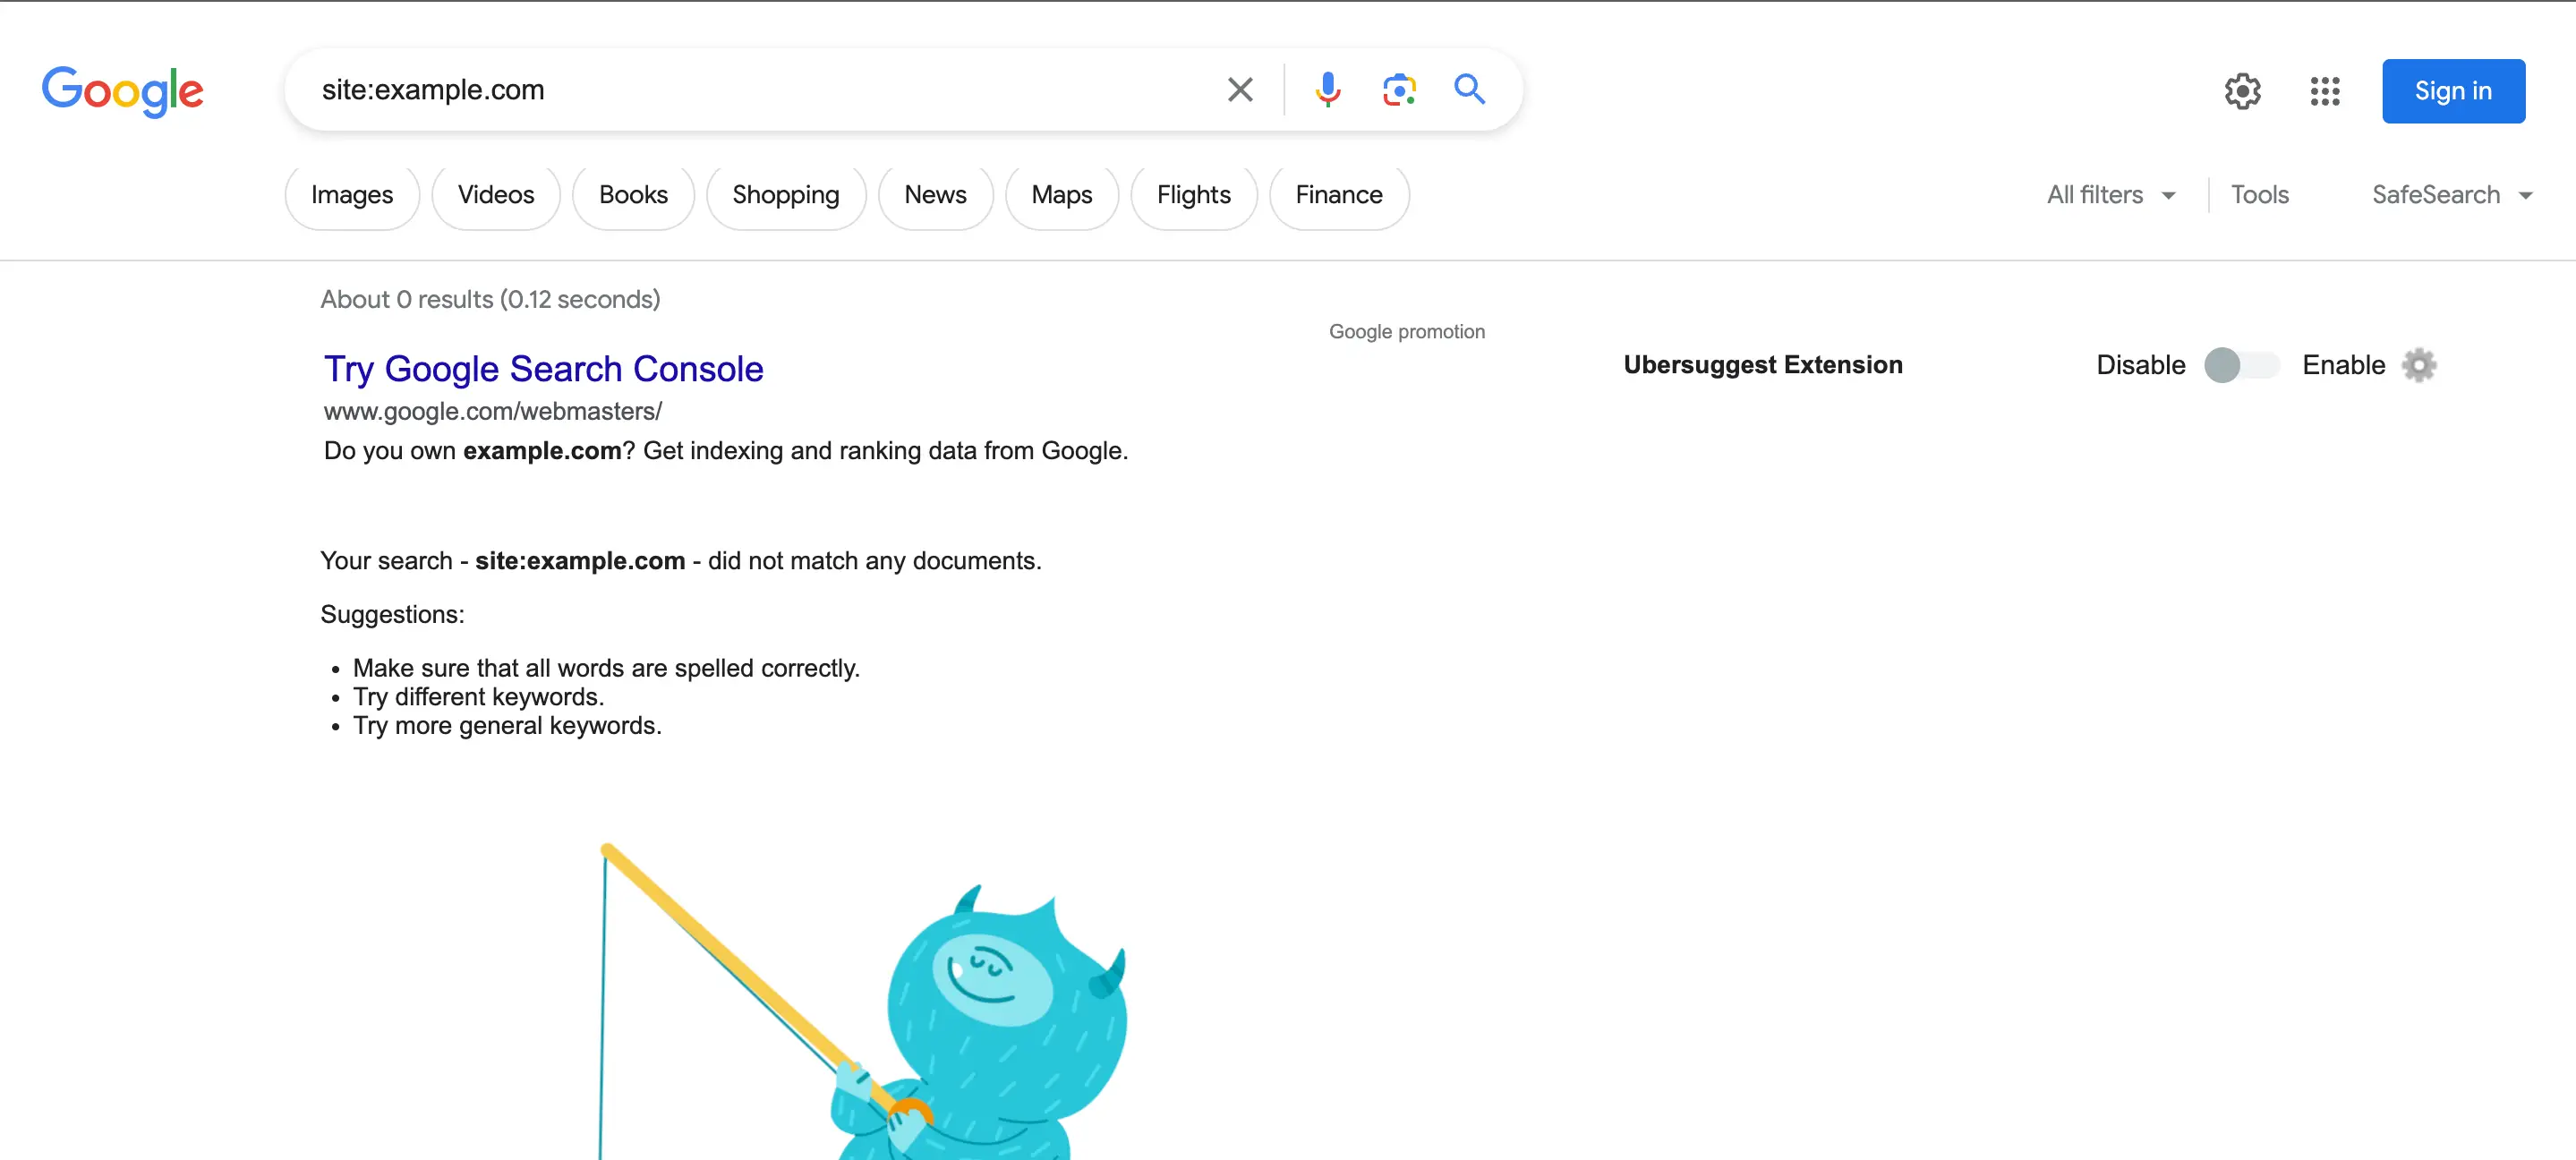
Task: Clear the search box with X icon
Action: [x=1240, y=90]
